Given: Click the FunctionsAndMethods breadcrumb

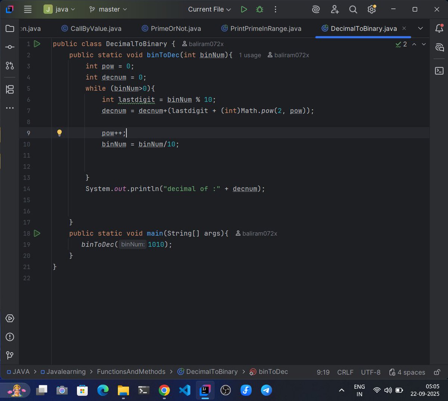Looking at the screenshot, I should click(x=131, y=372).
